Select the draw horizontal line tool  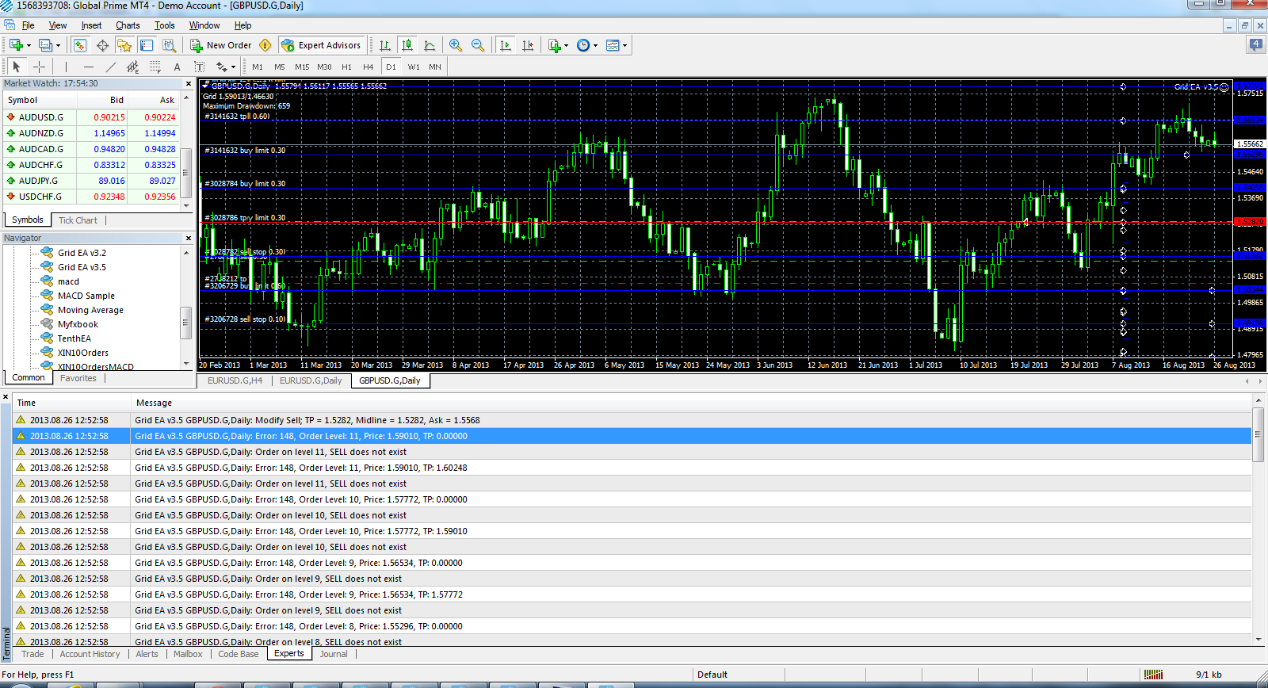[x=89, y=67]
